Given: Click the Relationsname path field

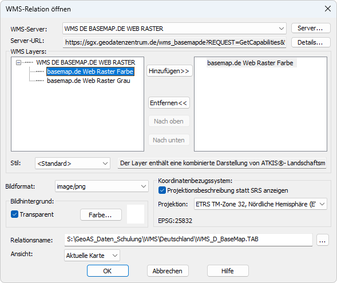Looking at the screenshot, I should pyautogui.click(x=188, y=240).
